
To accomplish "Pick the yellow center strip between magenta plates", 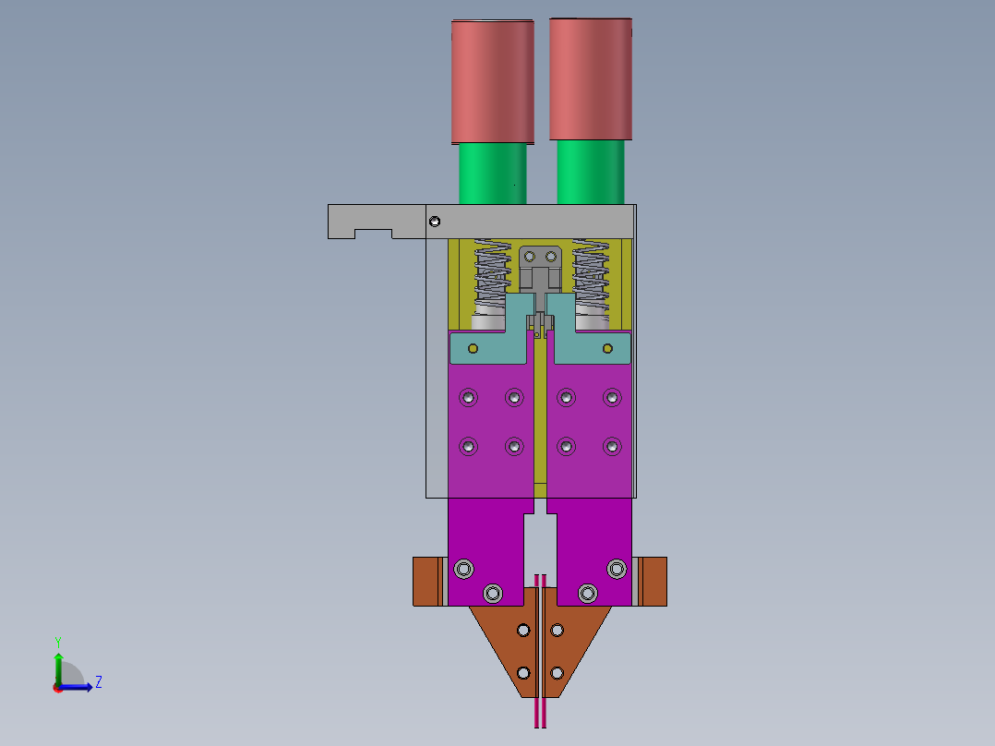I will (540, 419).
